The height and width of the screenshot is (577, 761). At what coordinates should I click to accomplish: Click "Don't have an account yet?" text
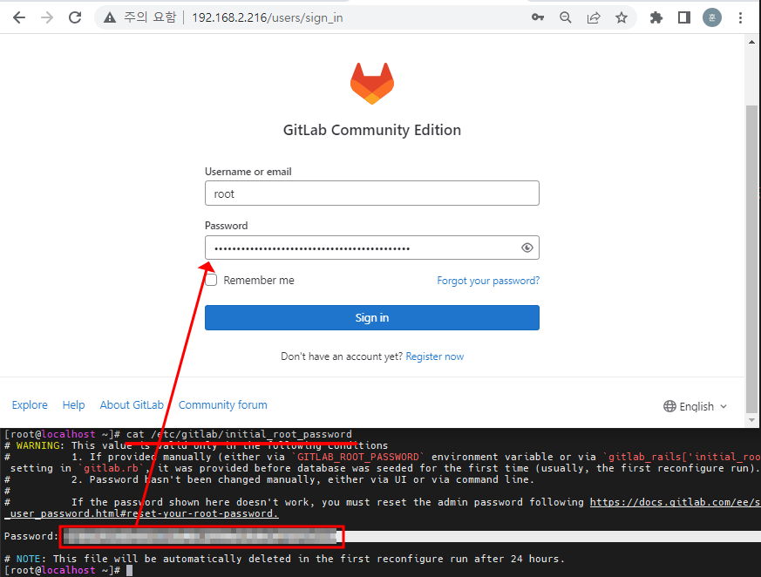click(342, 356)
